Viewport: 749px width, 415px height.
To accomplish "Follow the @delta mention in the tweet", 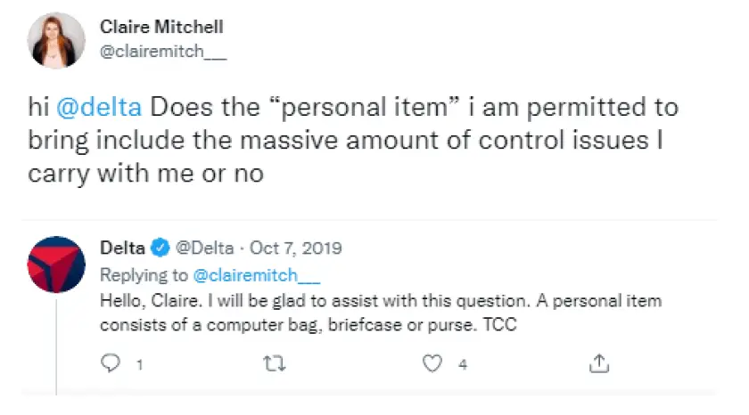I will click(x=99, y=107).
